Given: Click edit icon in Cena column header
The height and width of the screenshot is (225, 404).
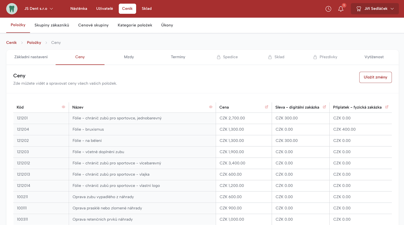Looking at the screenshot, I should (267, 107).
